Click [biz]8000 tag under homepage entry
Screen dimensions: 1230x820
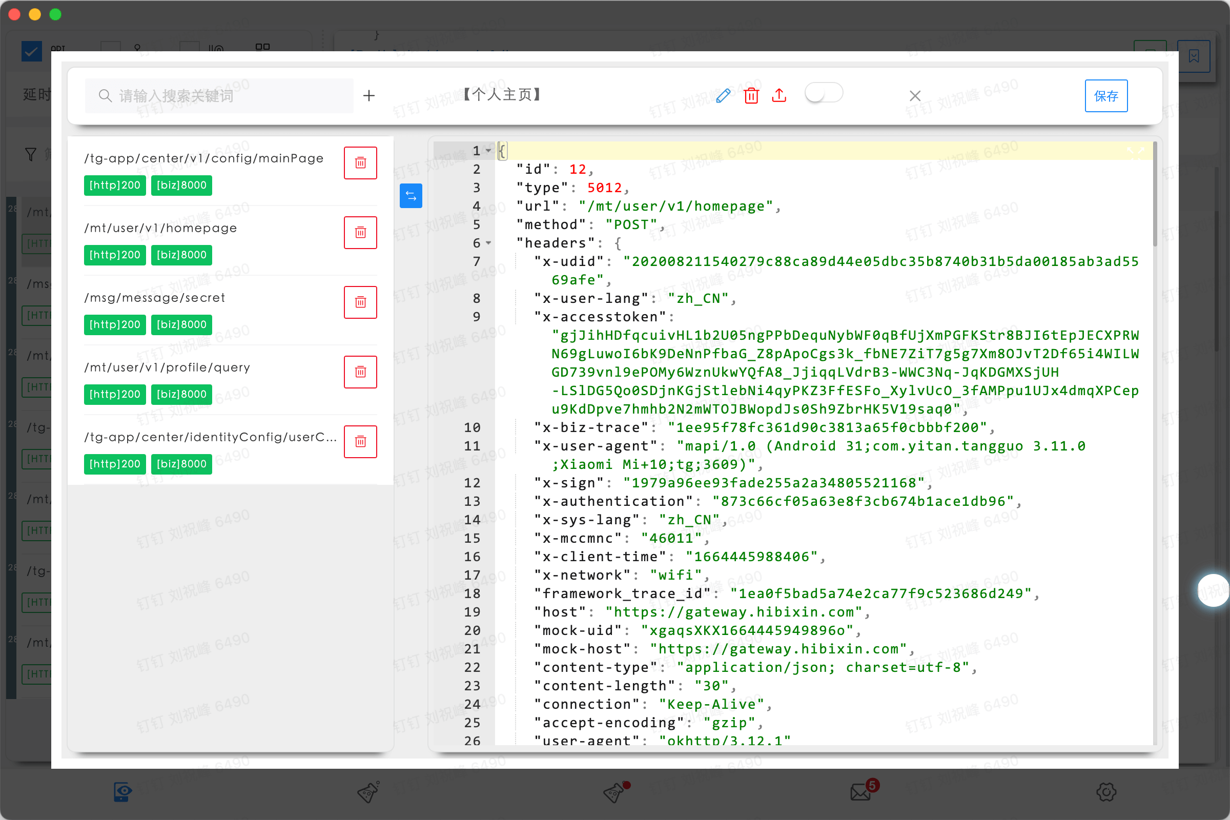point(181,255)
